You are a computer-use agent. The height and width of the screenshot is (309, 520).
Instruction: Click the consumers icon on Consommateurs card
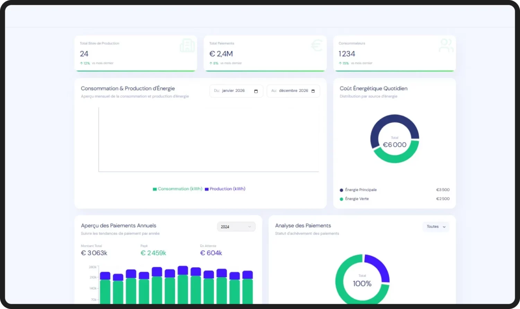pyautogui.click(x=446, y=45)
